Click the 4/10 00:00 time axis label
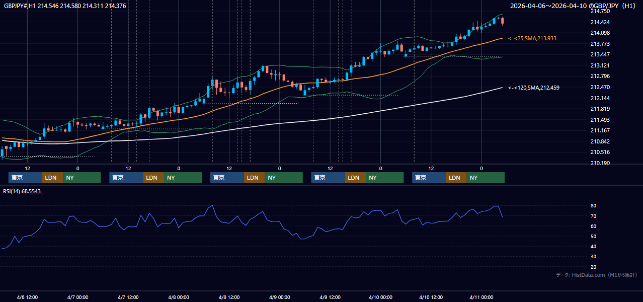Viewport: 643px width, 302px height. coord(380,297)
